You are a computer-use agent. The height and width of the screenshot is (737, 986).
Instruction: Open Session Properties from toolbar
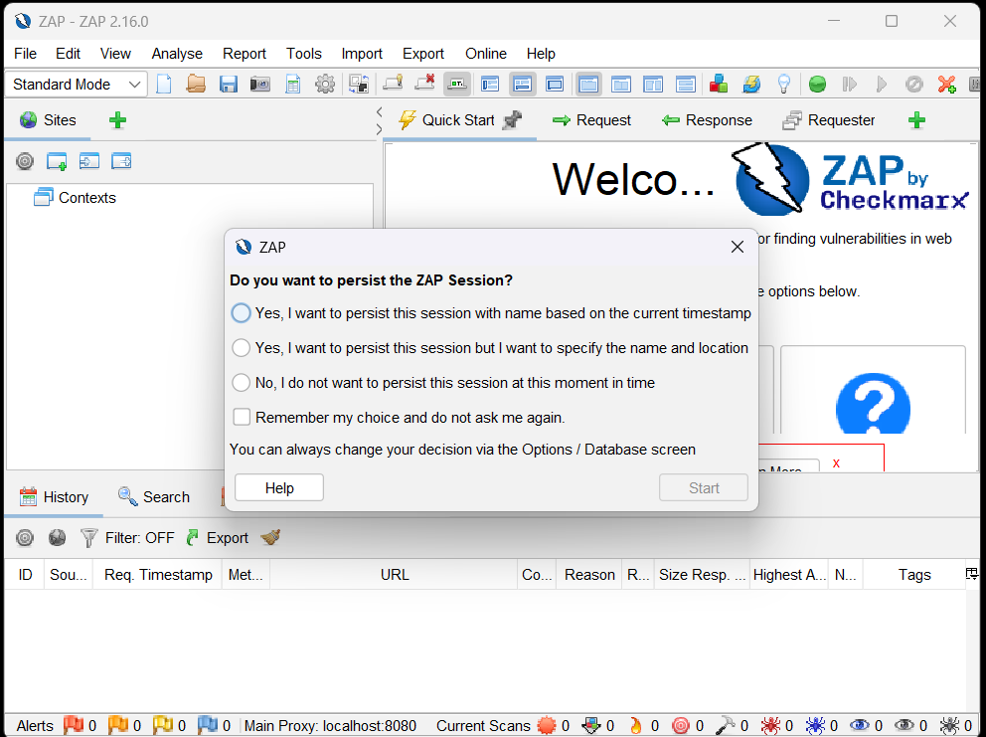click(293, 84)
